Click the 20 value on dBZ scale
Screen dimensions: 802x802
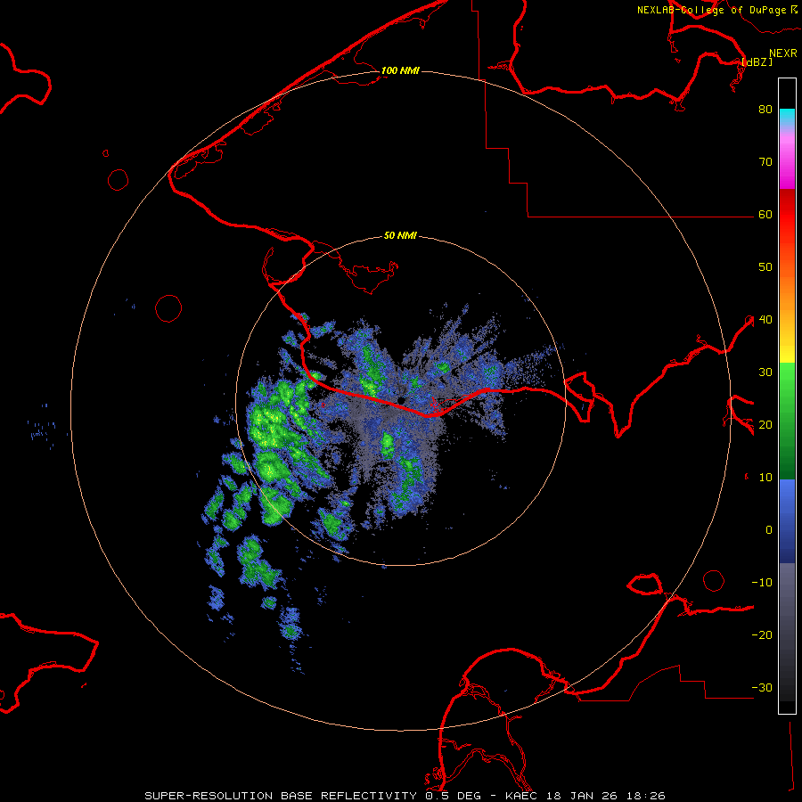point(765,425)
